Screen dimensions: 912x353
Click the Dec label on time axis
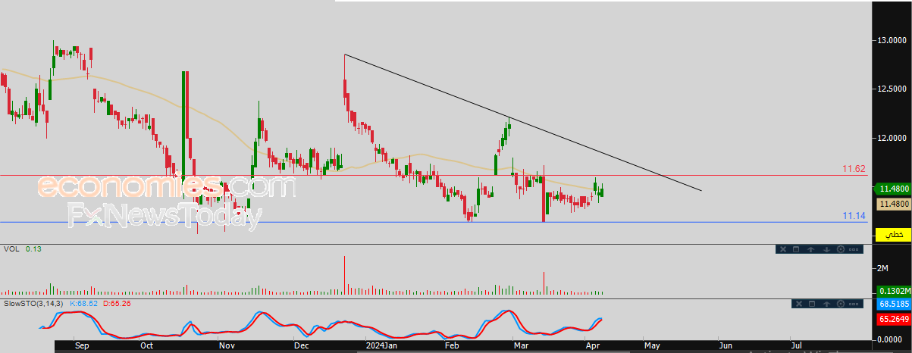301,345
